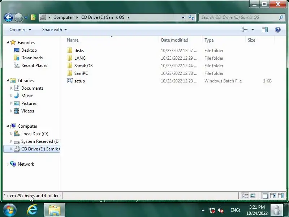Select Network in navigation pane
Image resolution: width=289 pixels, height=217 pixels.
26,164
